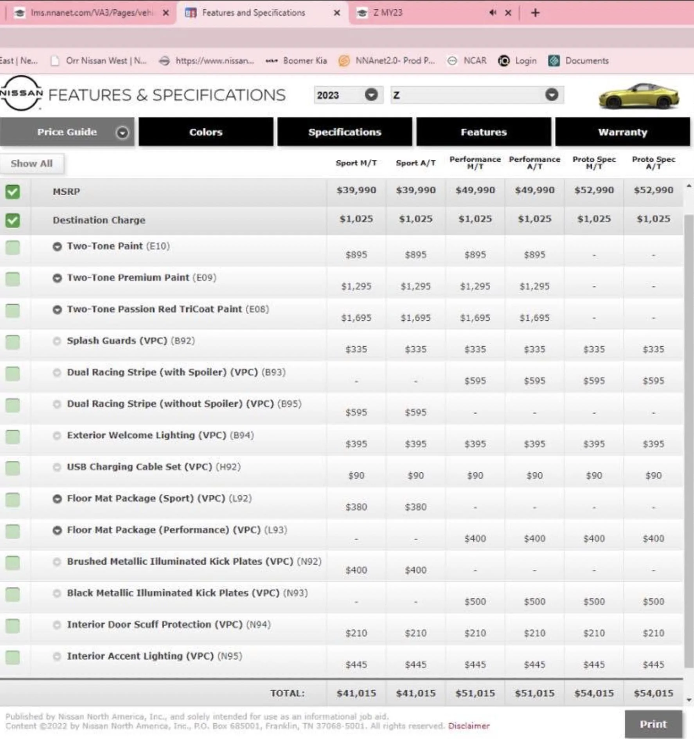694x739 pixels.
Task: Check Dual Racing Stripe with Spoiler checkbox
Action: pos(13,374)
